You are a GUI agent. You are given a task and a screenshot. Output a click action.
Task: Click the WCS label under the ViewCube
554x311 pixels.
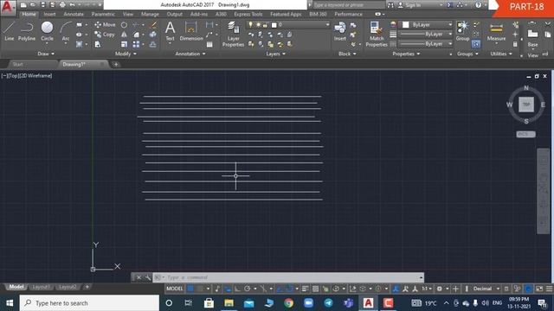tap(525, 134)
